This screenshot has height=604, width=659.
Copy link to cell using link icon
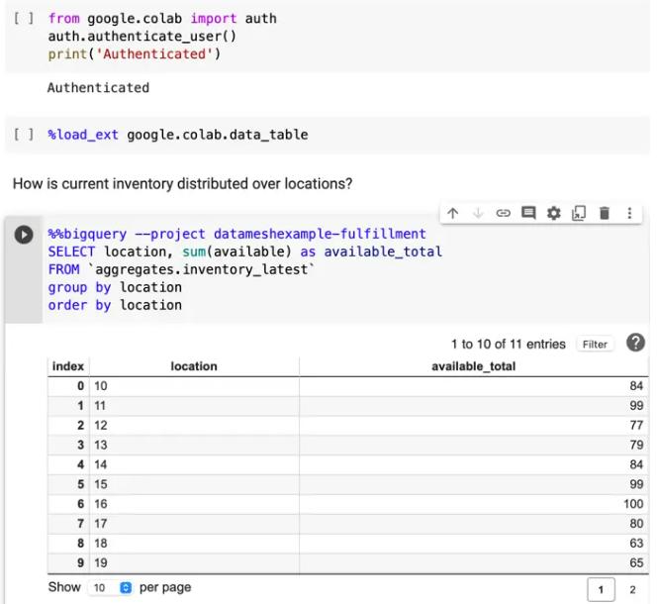tap(503, 213)
